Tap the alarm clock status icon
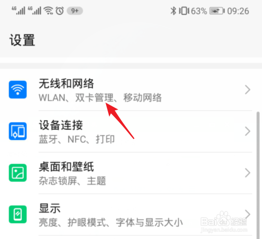This screenshot has height=239, width=262. coord(60,11)
